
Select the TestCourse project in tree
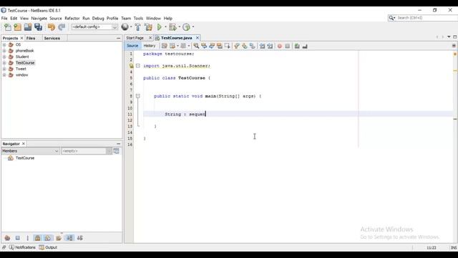pos(25,63)
